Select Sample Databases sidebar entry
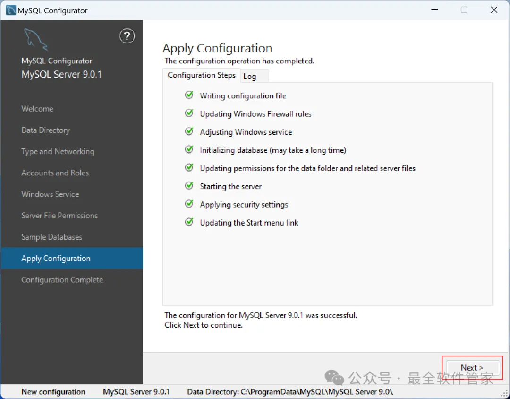510x399 pixels. [x=52, y=237]
